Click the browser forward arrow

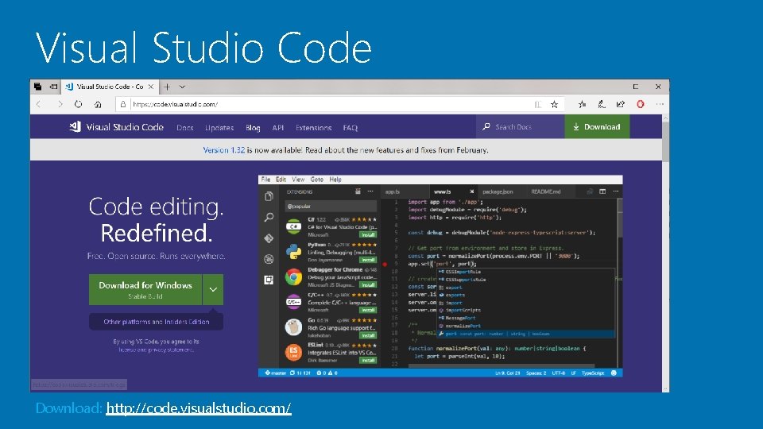(60, 104)
